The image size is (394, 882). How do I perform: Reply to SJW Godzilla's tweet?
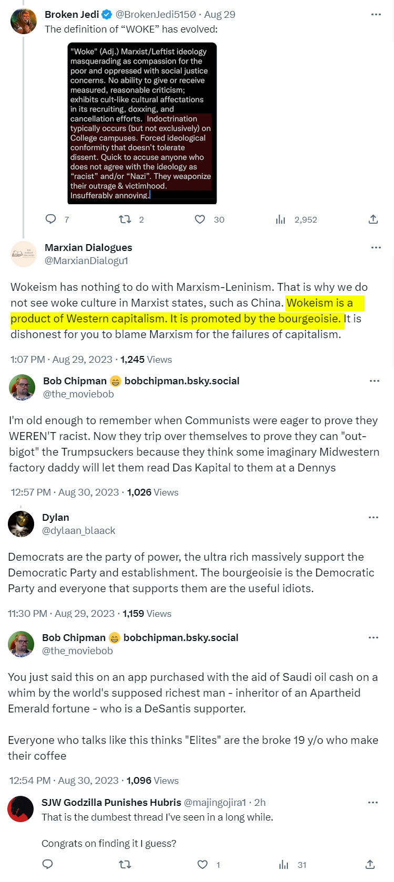pyautogui.click(x=48, y=864)
